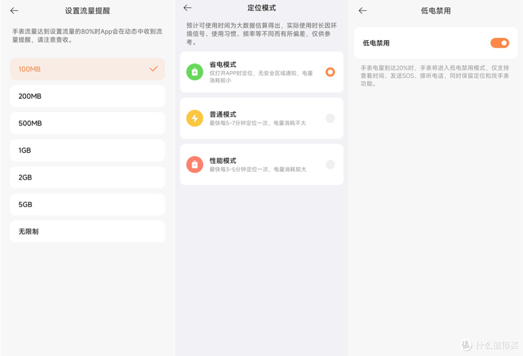523x356 pixels.
Task: Go back from 低电禁用 screen
Action: tap(363, 11)
